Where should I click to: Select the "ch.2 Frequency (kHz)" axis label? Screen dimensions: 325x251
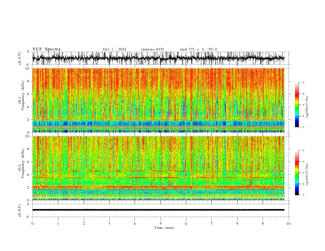pos(21,163)
